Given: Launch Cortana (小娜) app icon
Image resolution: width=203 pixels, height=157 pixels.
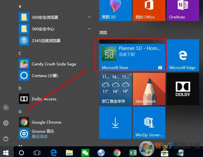Looking at the screenshot, I should point(24,75).
